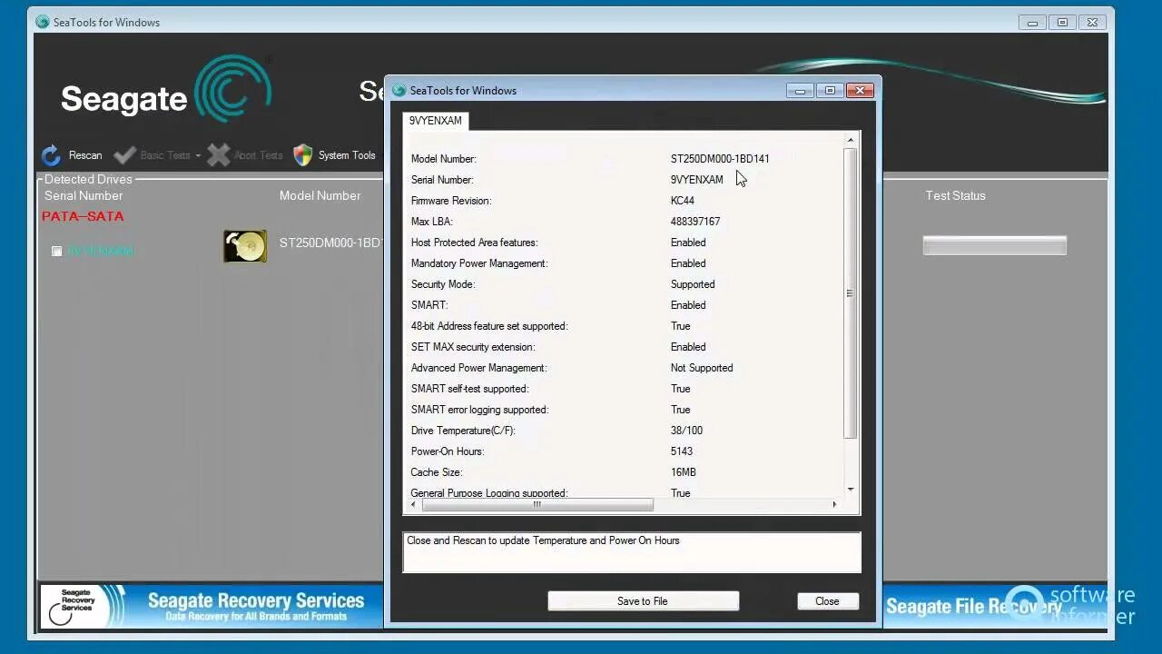1162x654 pixels.
Task: Tick the drive selection checkbox
Action: 57,252
